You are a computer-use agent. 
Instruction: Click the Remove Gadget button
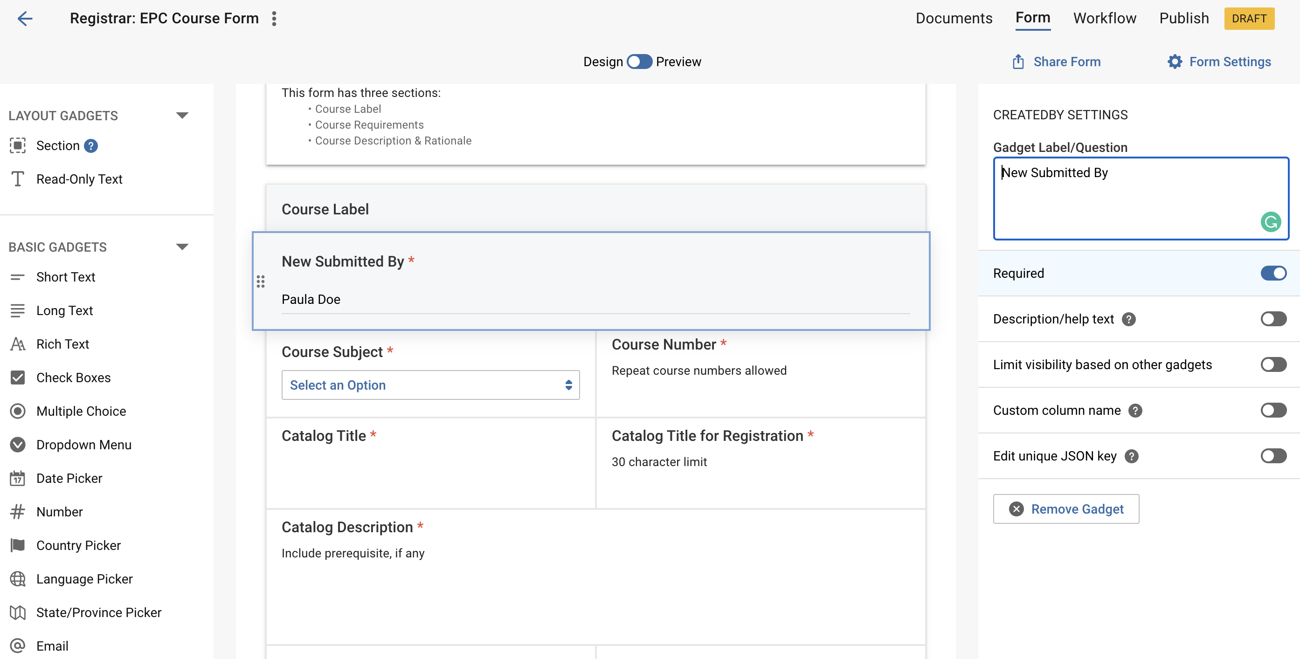(x=1065, y=508)
